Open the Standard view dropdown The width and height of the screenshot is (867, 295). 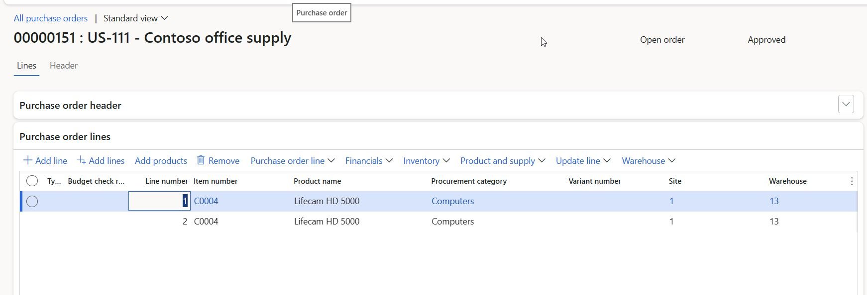[x=136, y=18]
